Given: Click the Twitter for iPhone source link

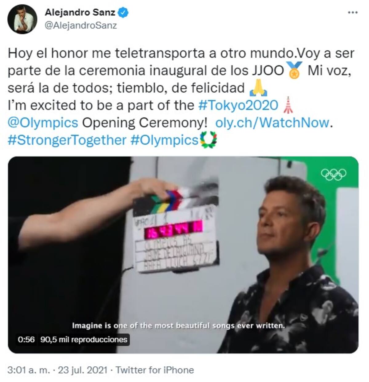Looking at the screenshot, I should 155,370.
